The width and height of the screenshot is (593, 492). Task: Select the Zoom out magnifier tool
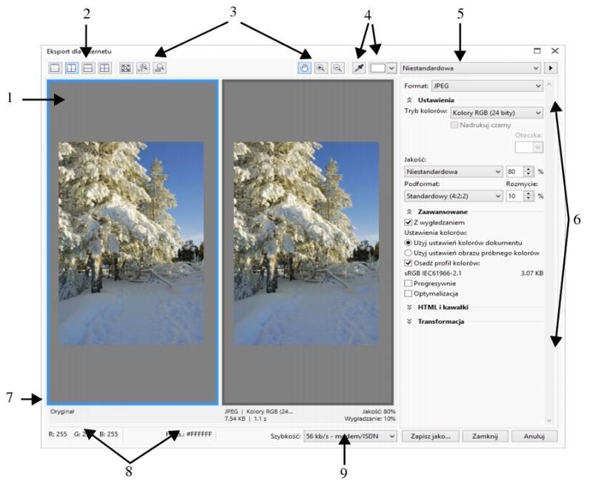point(337,67)
